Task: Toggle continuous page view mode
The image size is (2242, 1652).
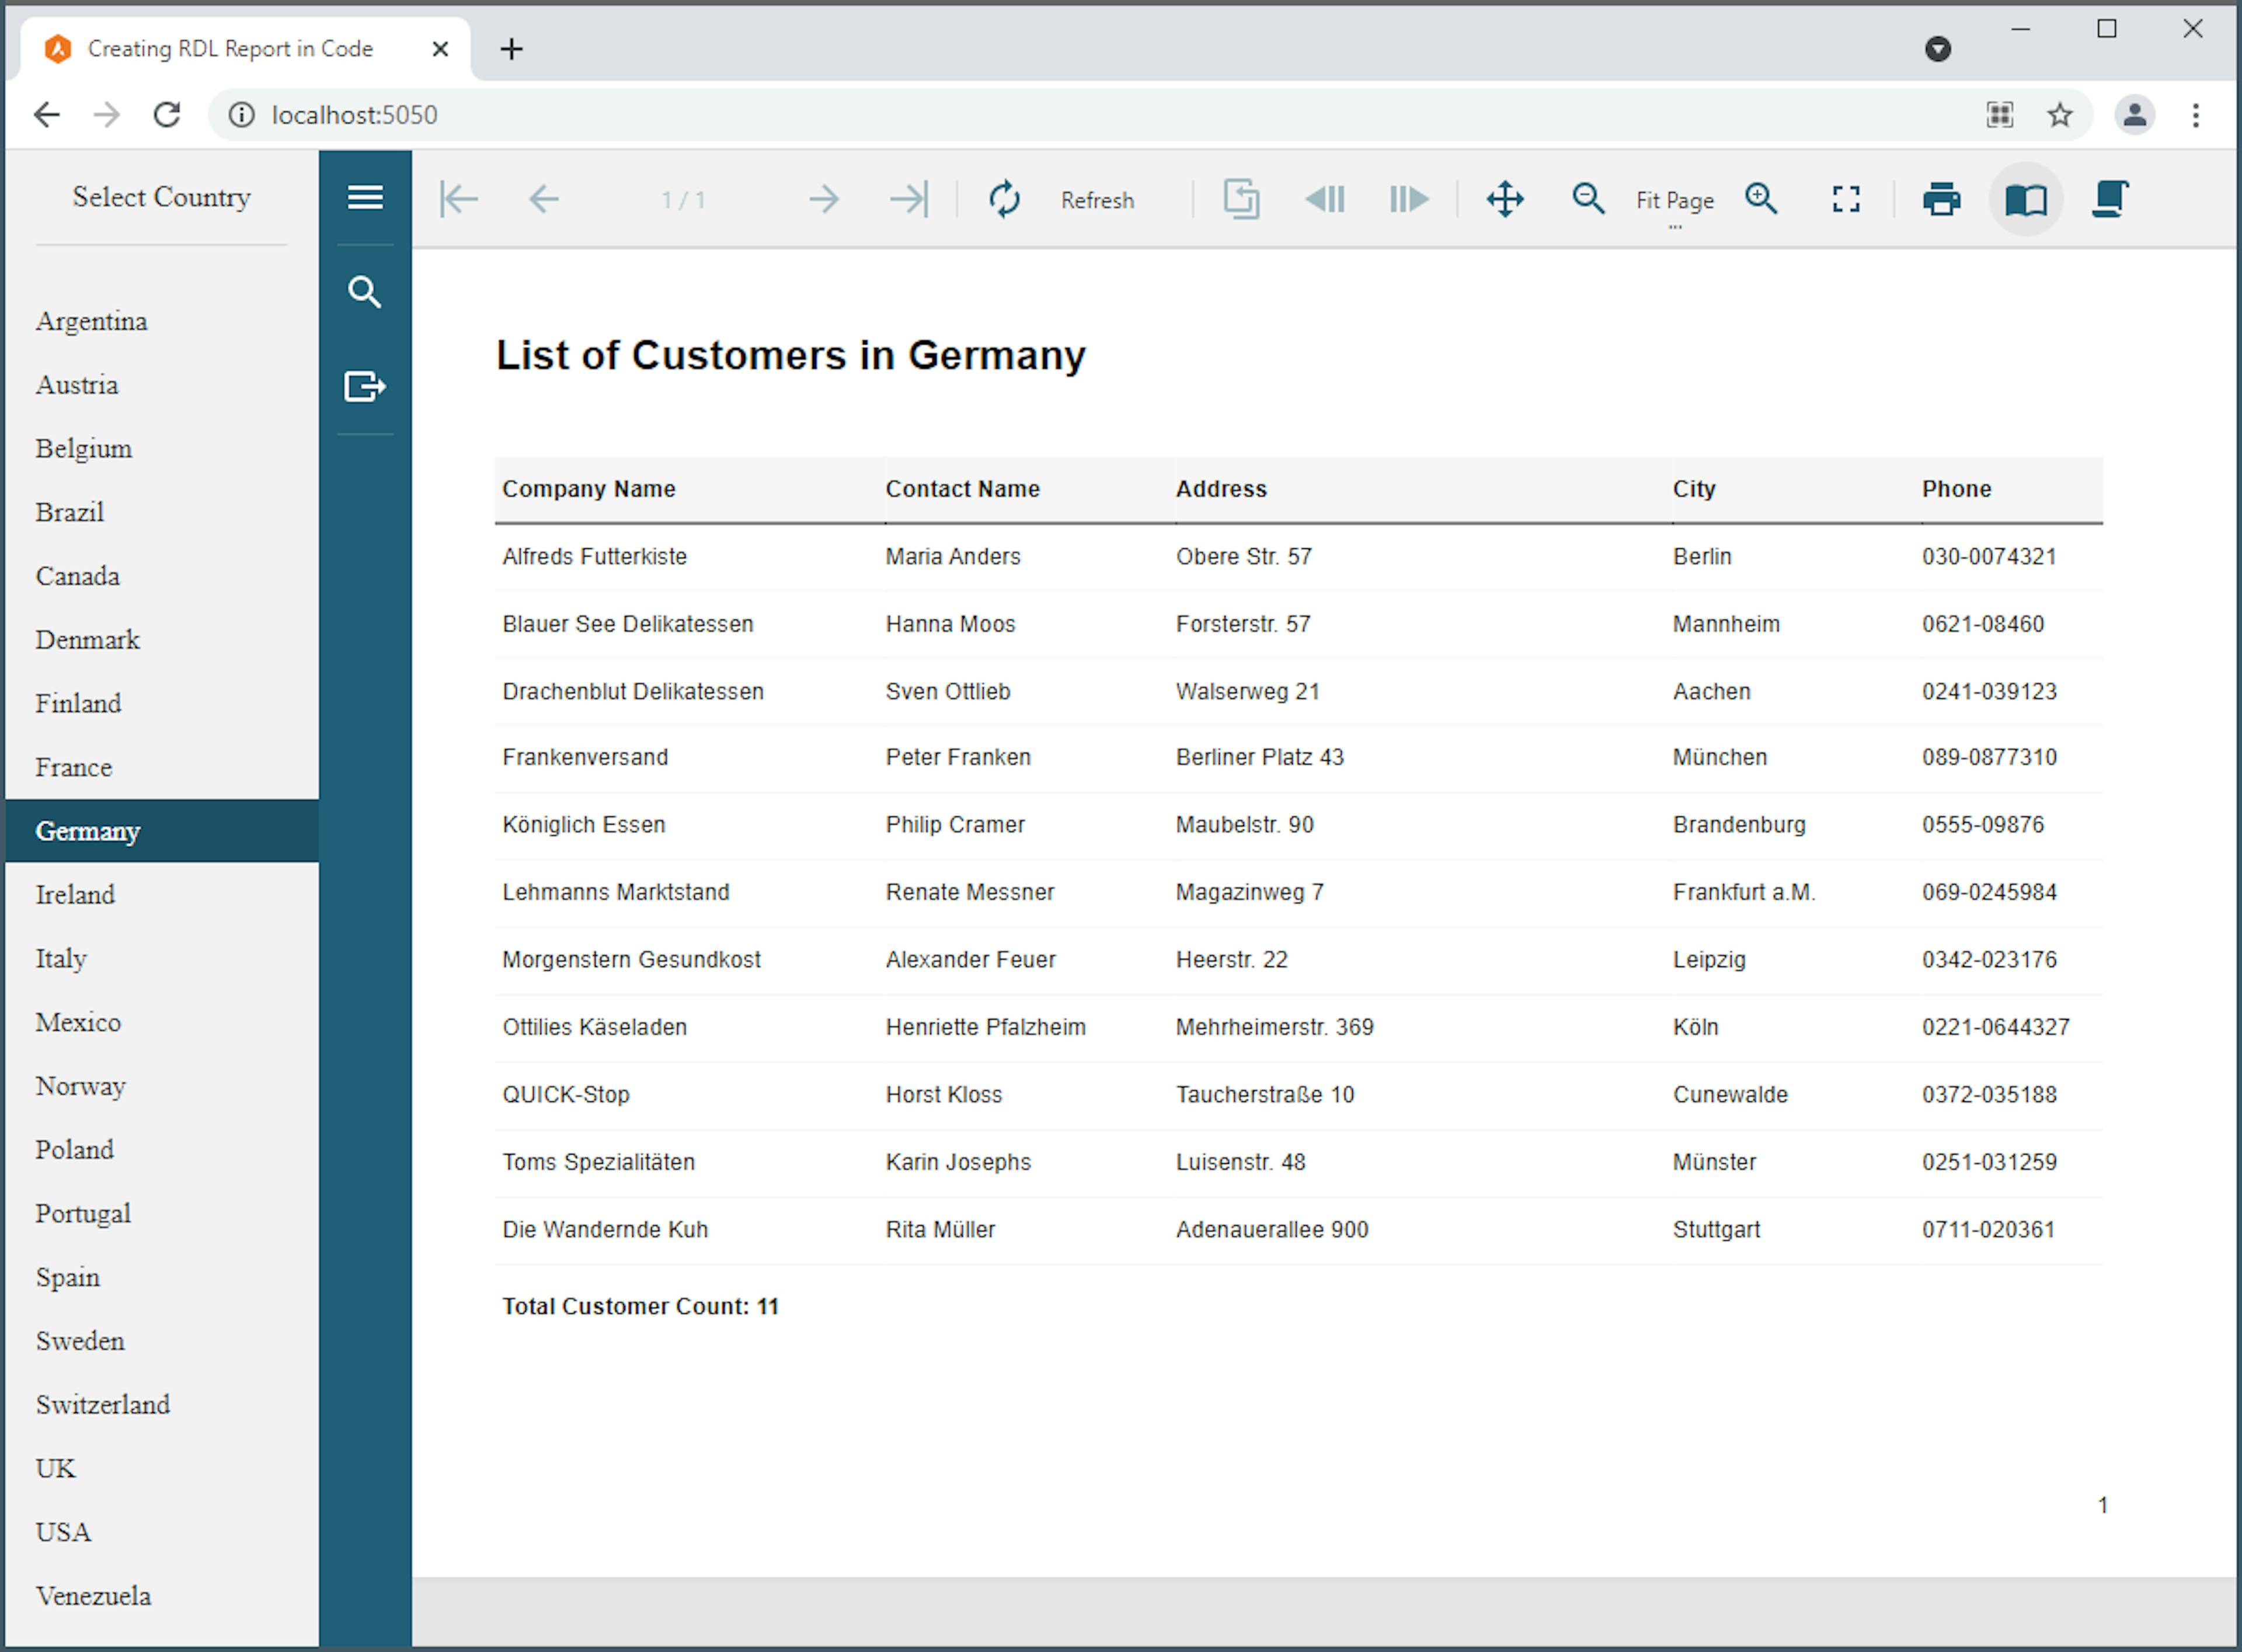Action: [2109, 199]
